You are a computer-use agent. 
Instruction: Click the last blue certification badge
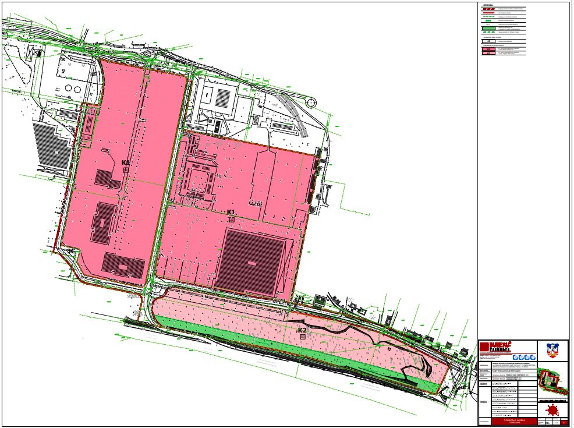click(532, 357)
